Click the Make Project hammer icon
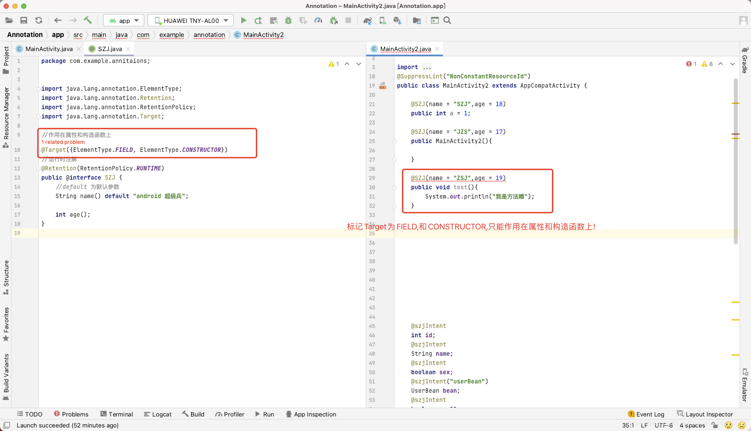 pos(88,20)
